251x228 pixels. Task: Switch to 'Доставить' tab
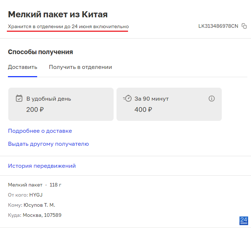pyautogui.click(x=23, y=67)
